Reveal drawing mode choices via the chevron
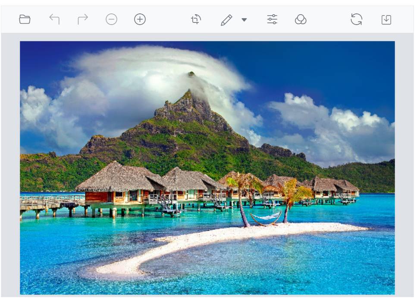Image resolution: width=420 pixels, height=302 pixels. click(x=243, y=20)
